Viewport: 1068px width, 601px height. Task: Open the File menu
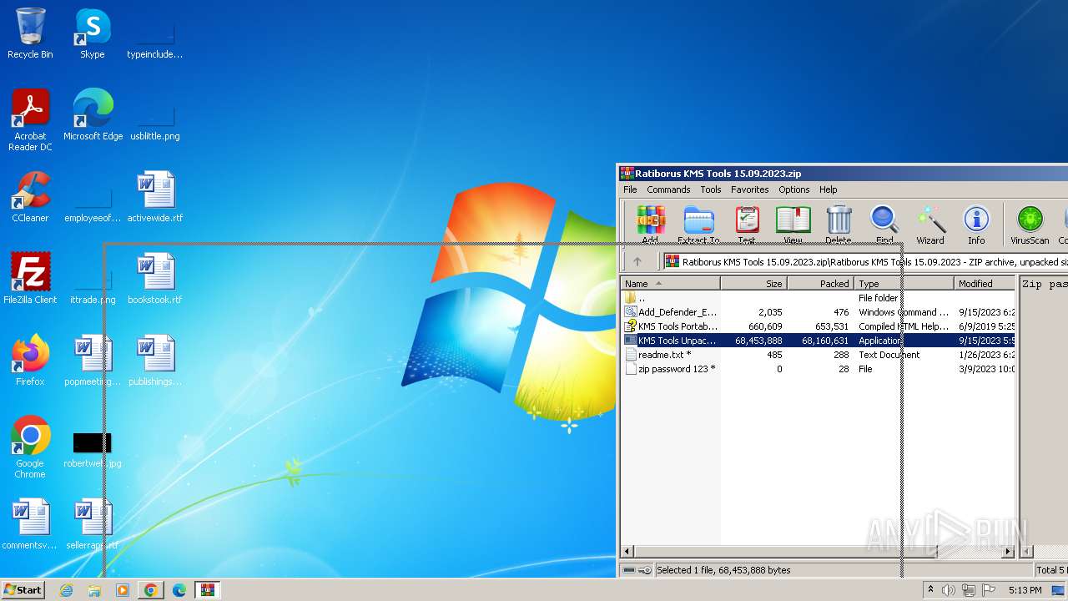coord(630,189)
